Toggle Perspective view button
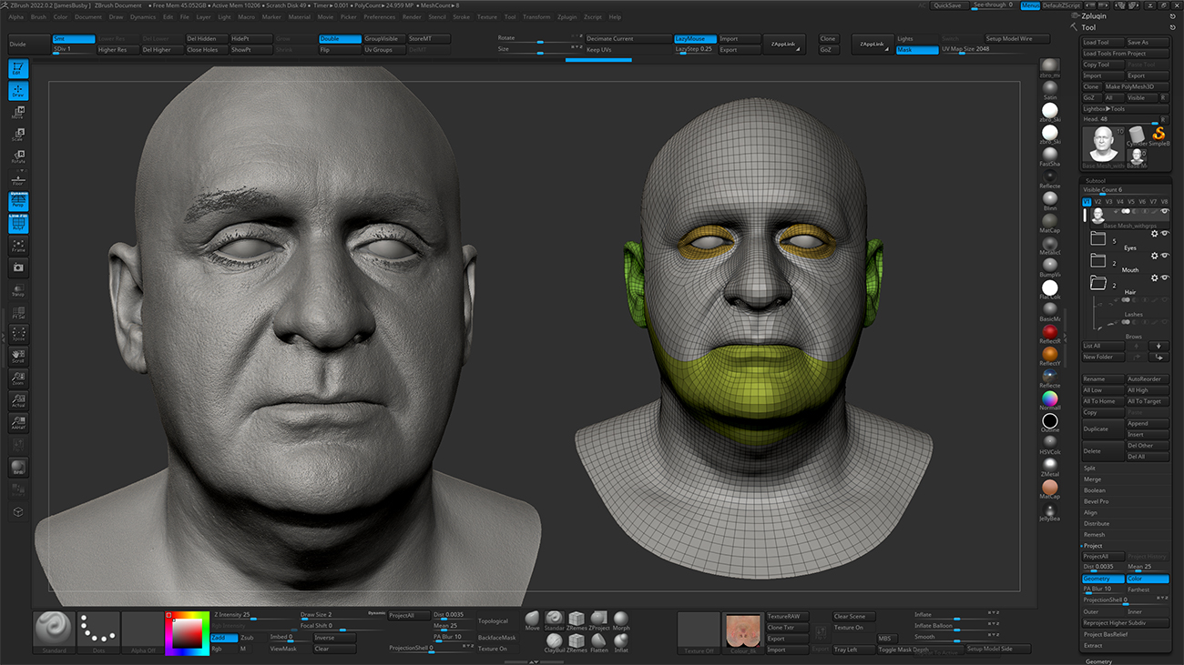 [18, 201]
